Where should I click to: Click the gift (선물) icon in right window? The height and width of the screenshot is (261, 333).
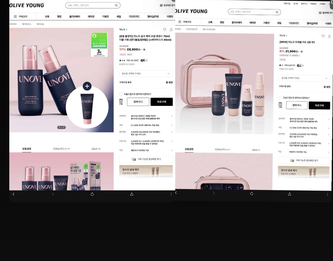pyautogui.click(x=280, y=105)
